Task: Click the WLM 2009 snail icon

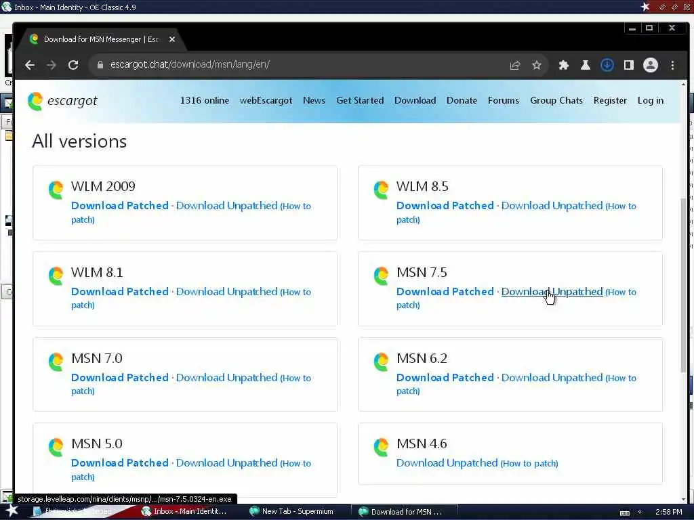Action: (56, 190)
